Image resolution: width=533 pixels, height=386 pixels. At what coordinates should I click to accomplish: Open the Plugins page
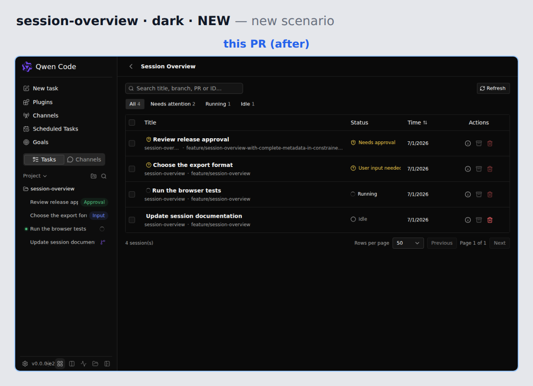43,102
